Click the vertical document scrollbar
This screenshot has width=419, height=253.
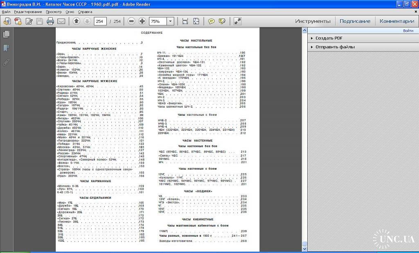click(304, 135)
